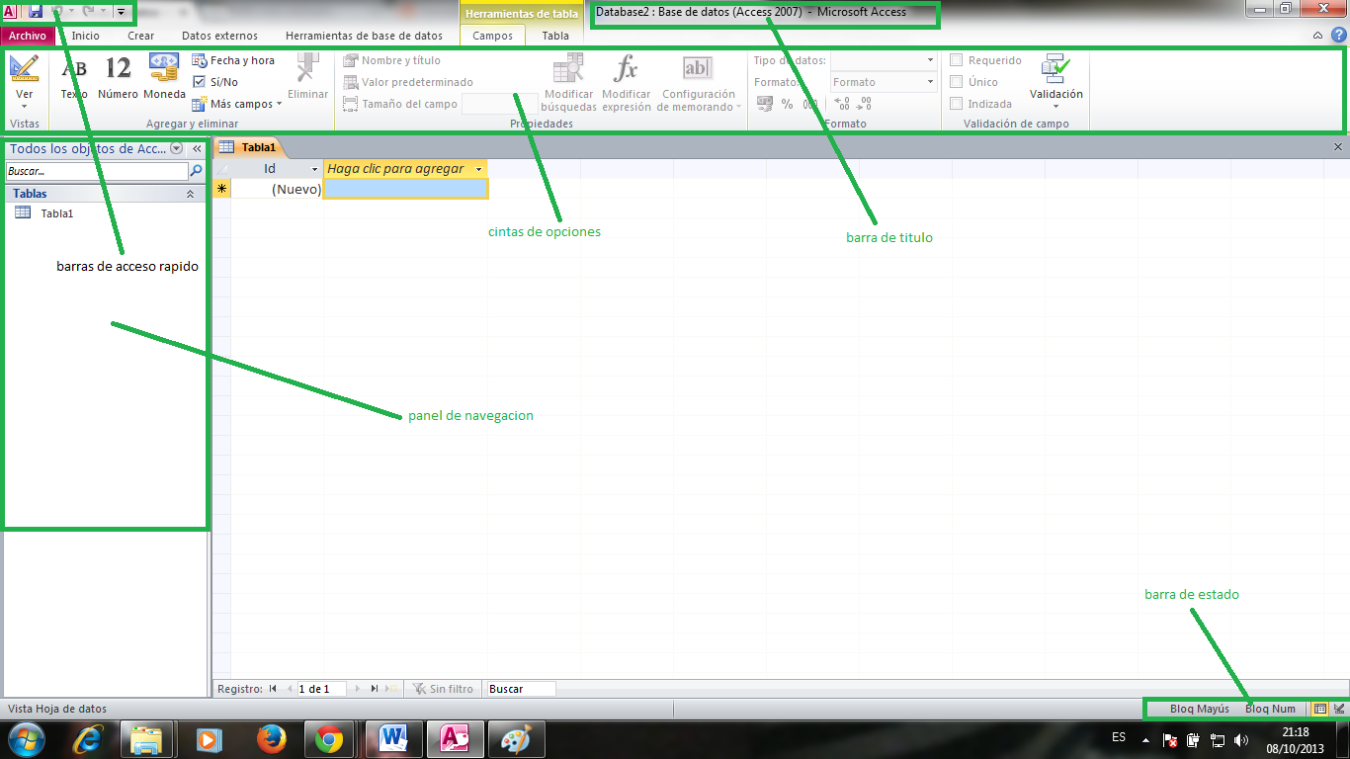
Task: Click the Sin filtro button
Action: tap(443, 689)
